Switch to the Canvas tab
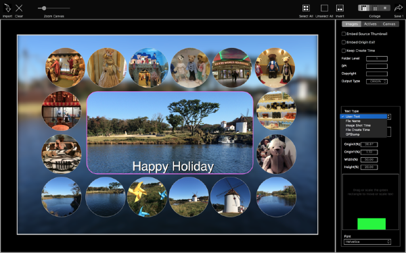 click(x=389, y=24)
